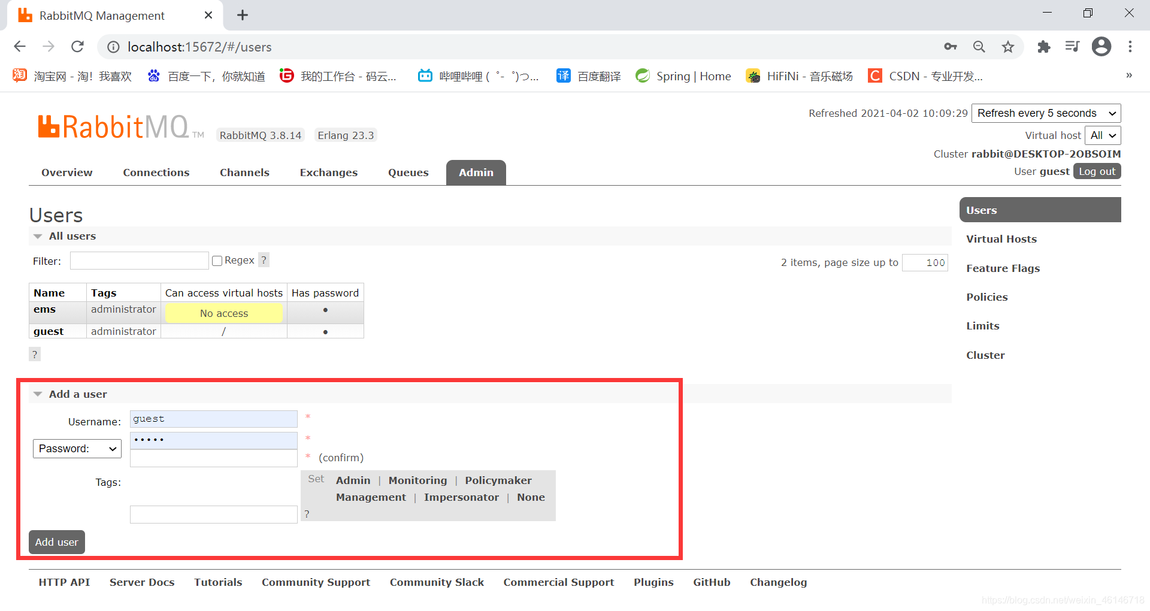
Task: Set the Impersonator tag
Action: click(461, 497)
